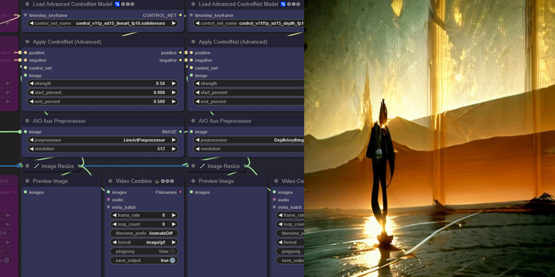555x277 pixels.
Task: Click the left Image Resize node title
Action: (58, 166)
